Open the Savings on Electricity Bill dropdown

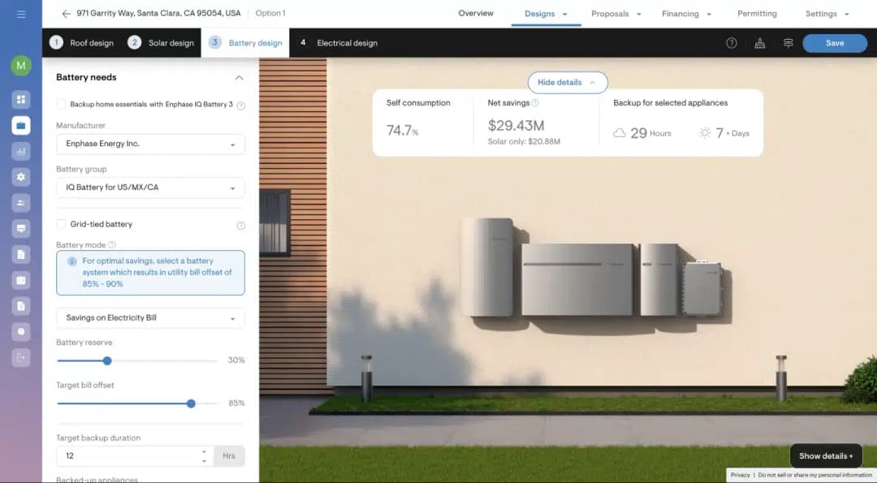[x=150, y=318]
